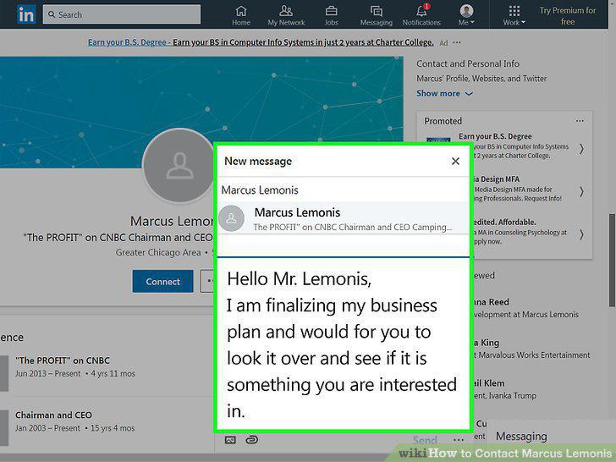The height and width of the screenshot is (462, 616).
Task: Click the page vertical scrollbar thumb
Action: click(612, 260)
